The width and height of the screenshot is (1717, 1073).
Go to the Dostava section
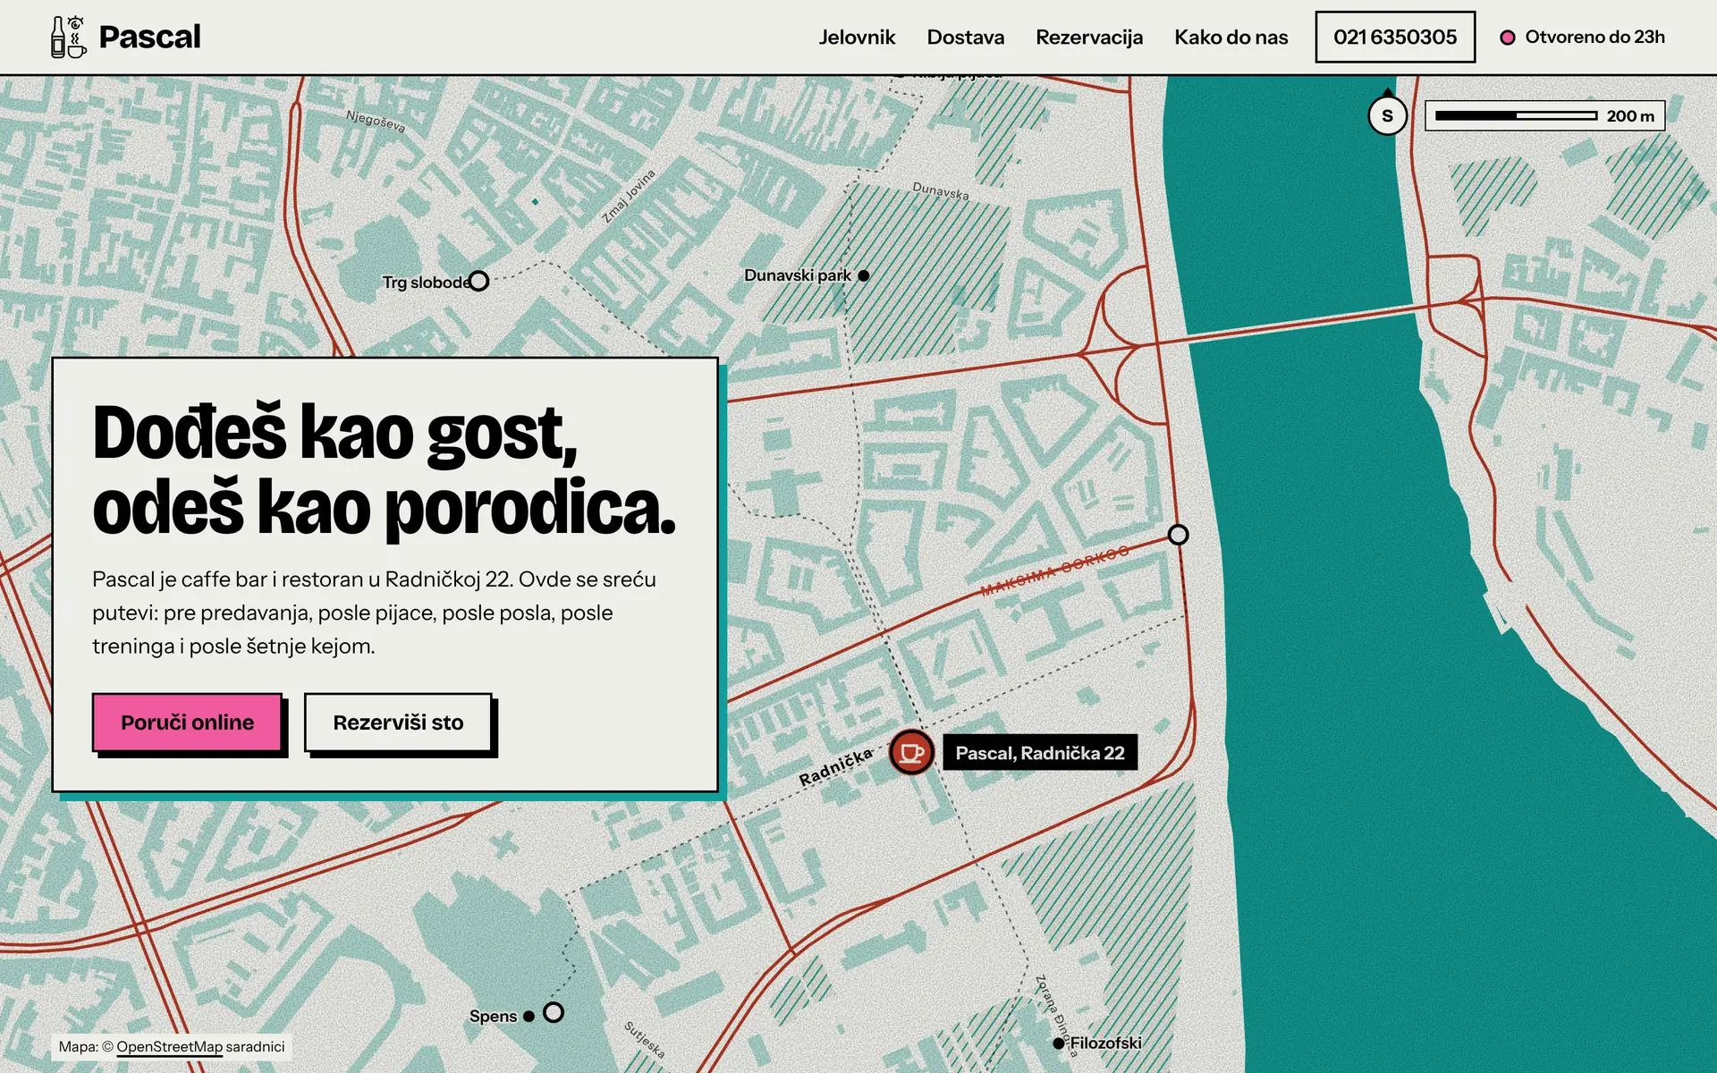point(965,38)
